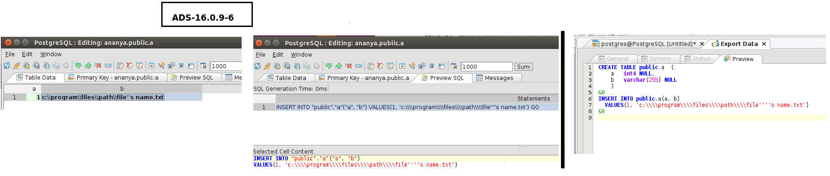830x176 pixels.
Task: Click the grid-with-clock icon in the Table Data window
Action: coord(171,66)
